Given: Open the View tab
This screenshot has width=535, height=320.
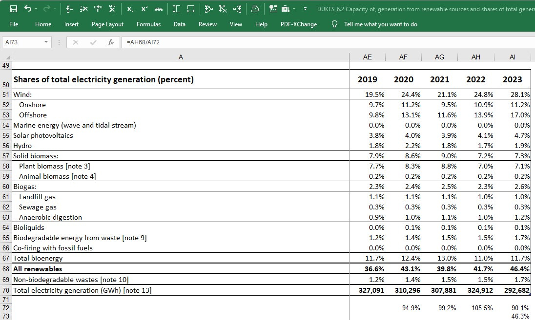Looking at the screenshot, I should [x=236, y=24].
